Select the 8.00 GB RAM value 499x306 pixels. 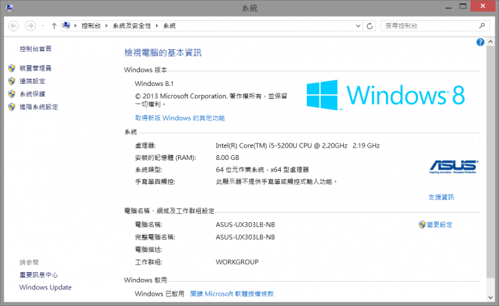227,158
